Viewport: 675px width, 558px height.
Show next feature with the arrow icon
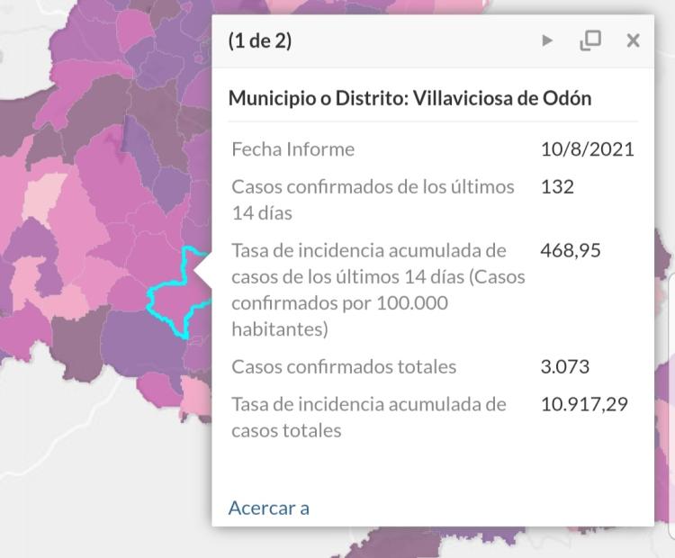546,40
